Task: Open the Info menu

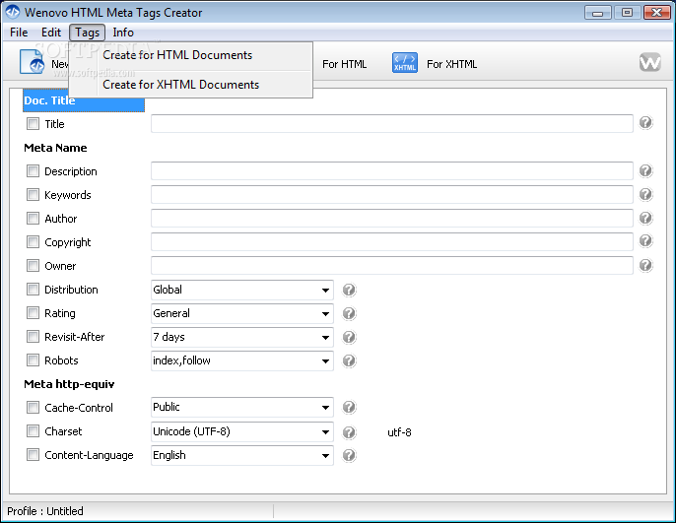Action: (123, 33)
